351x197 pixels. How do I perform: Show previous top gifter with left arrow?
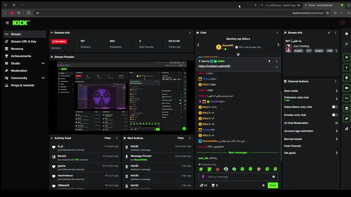coord(198,45)
